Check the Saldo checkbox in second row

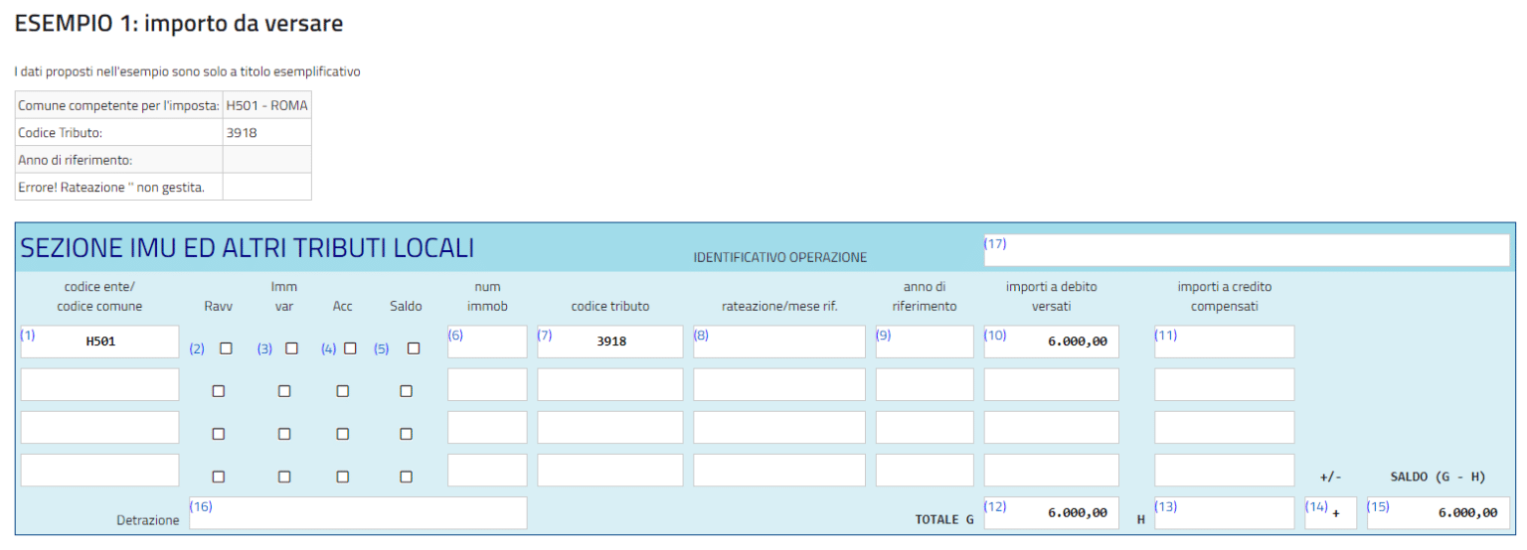click(406, 391)
